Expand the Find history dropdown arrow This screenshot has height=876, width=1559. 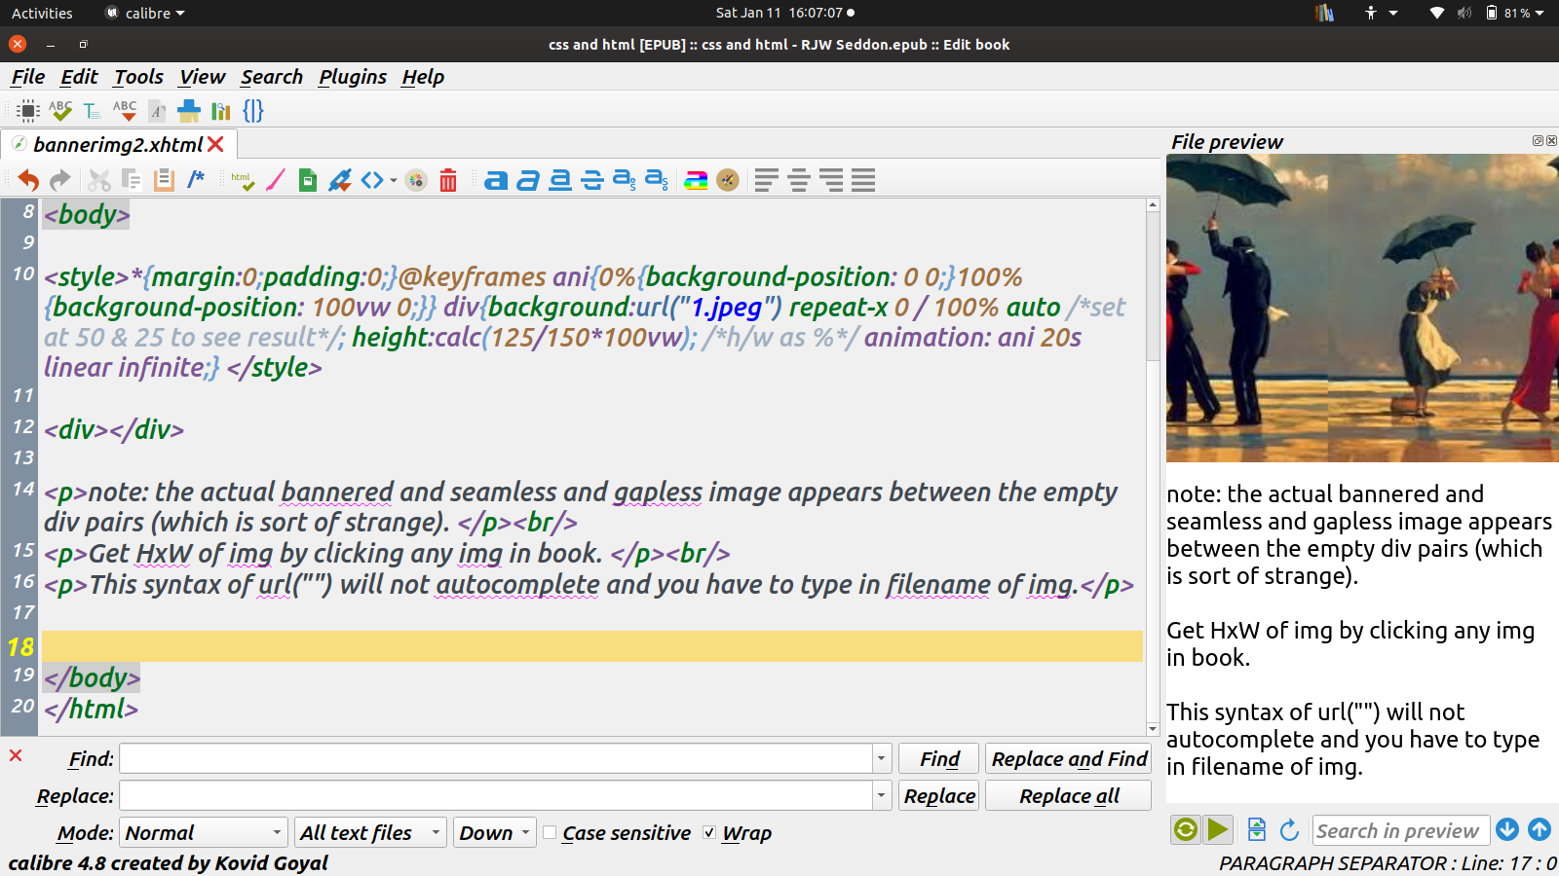coord(882,759)
